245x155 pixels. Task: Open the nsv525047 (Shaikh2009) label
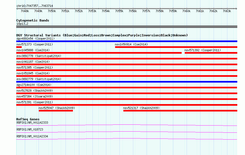(x=57, y=108)
